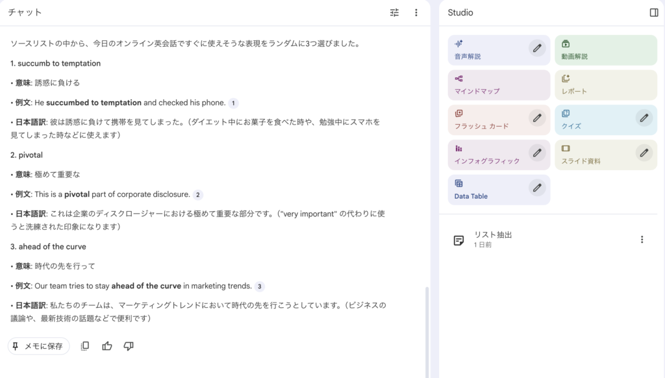Save the response with メモに保存
This screenshot has height=378, width=665.
(x=38, y=346)
